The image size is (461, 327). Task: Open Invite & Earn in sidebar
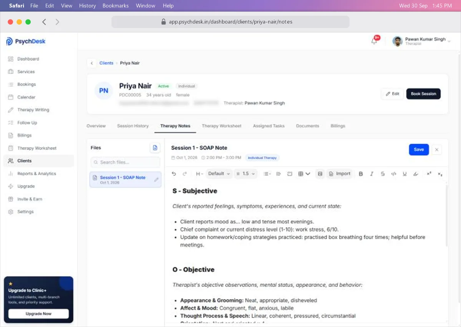click(x=38, y=199)
